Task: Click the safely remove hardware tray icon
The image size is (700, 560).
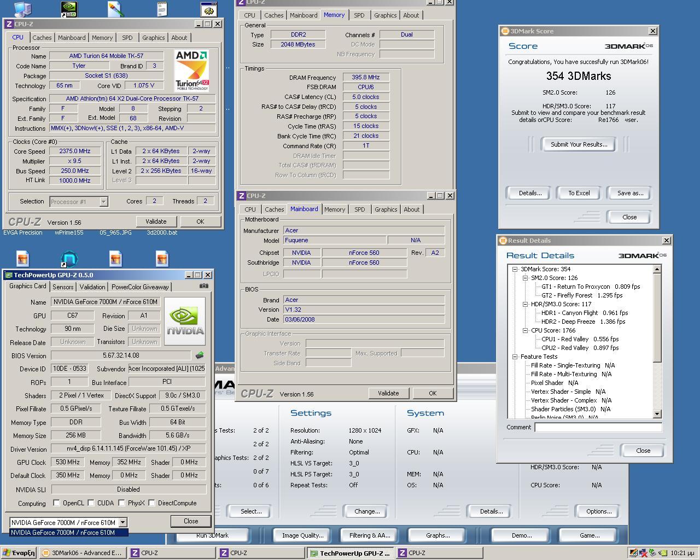Action: [653, 553]
